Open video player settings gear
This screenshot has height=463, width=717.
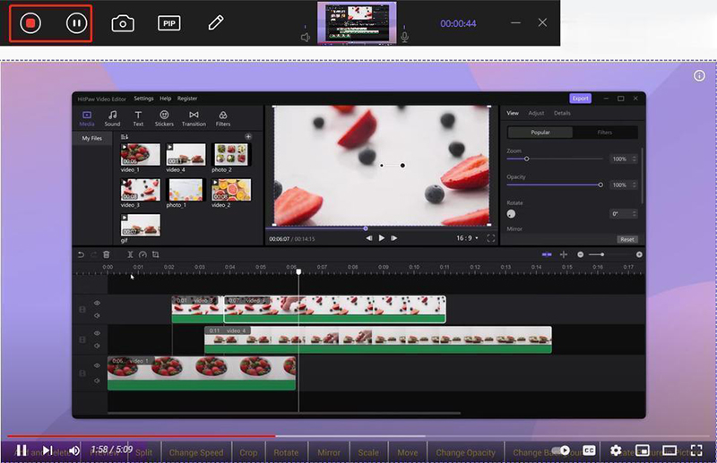[x=616, y=450]
